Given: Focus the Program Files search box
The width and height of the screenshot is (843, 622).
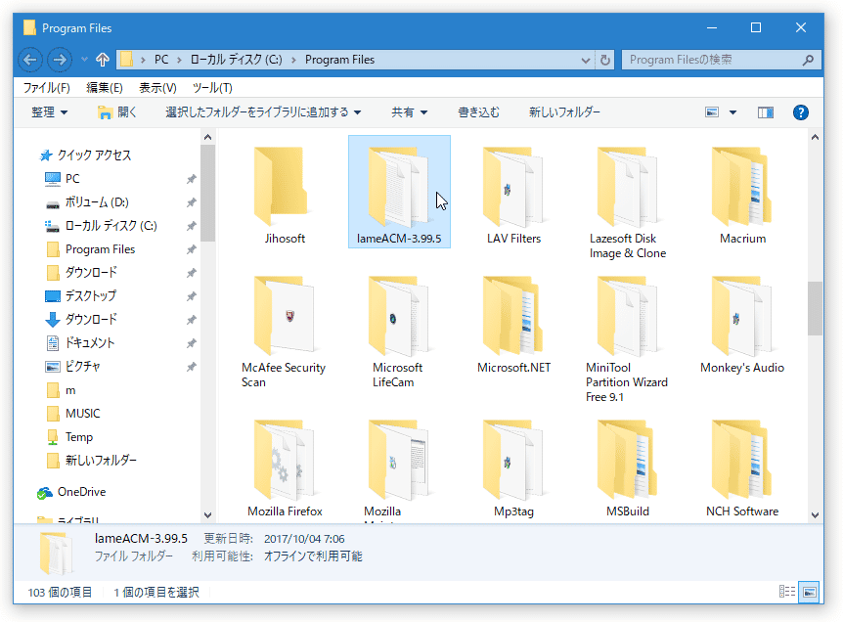Looking at the screenshot, I should point(721,60).
